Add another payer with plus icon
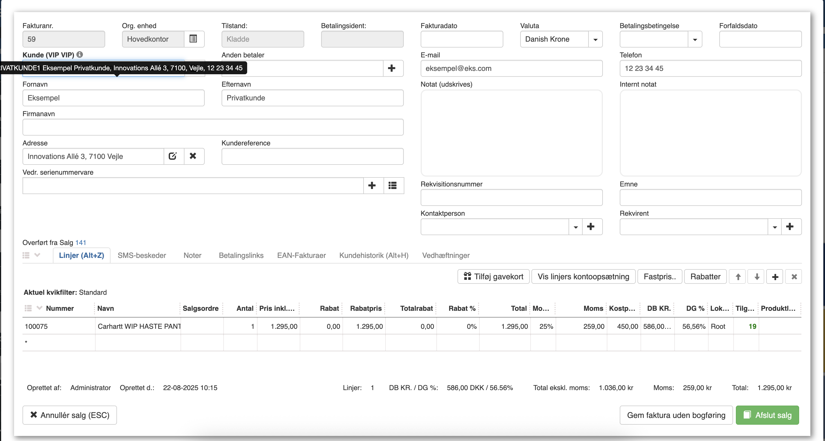Screen dimensions: 825x441 tap(391, 68)
